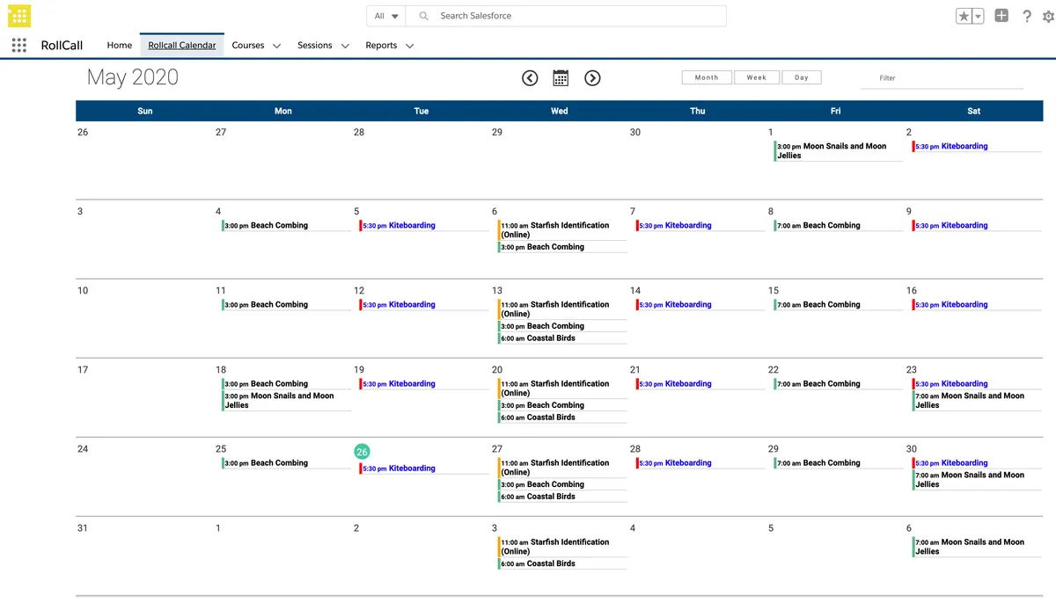Open Beach Combing event on May 4
1056x603 pixels.
click(x=286, y=226)
